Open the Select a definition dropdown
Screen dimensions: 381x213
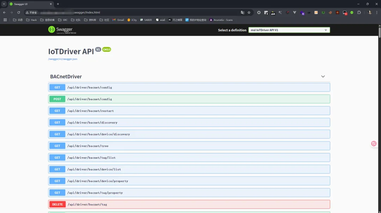pos(289,30)
